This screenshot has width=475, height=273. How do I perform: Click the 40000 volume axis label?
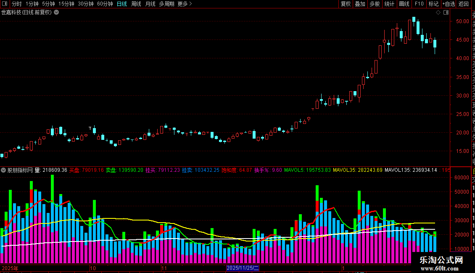coord(462,206)
